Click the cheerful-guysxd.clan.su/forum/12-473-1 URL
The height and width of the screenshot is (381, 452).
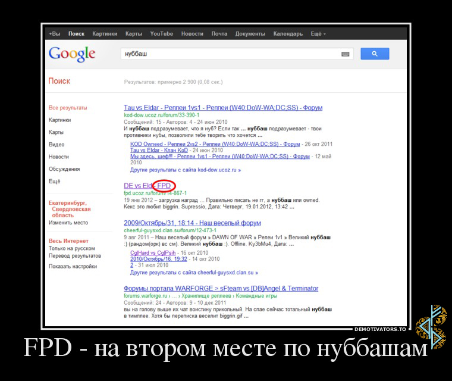[x=170, y=230]
